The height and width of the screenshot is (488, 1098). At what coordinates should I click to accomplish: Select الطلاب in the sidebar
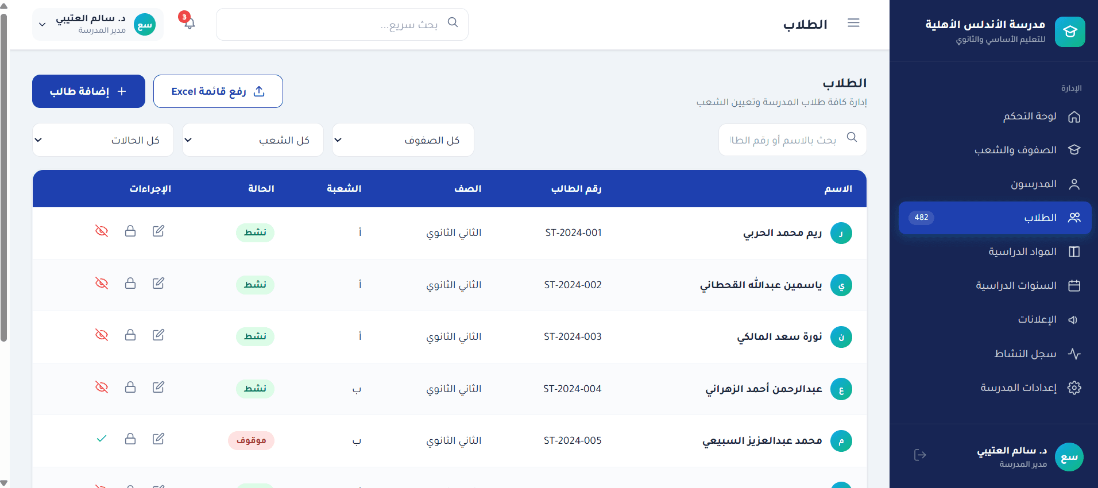[995, 218]
